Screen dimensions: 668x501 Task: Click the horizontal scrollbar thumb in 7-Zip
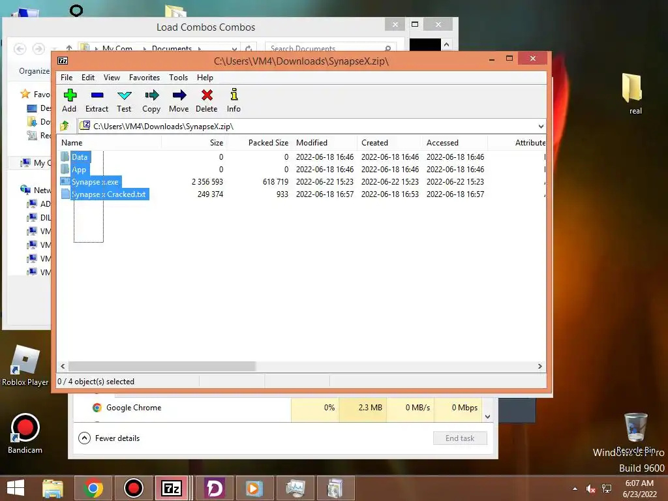tap(162, 367)
